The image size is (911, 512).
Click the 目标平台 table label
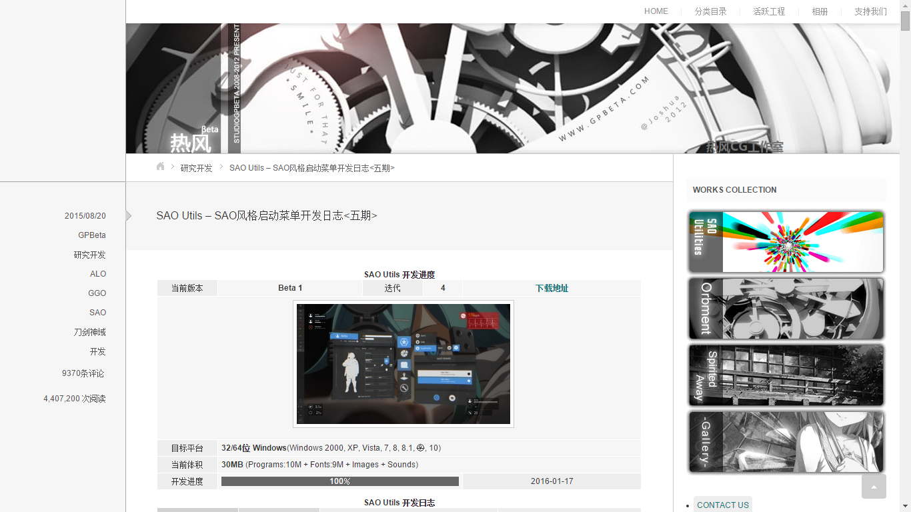pyautogui.click(x=187, y=448)
